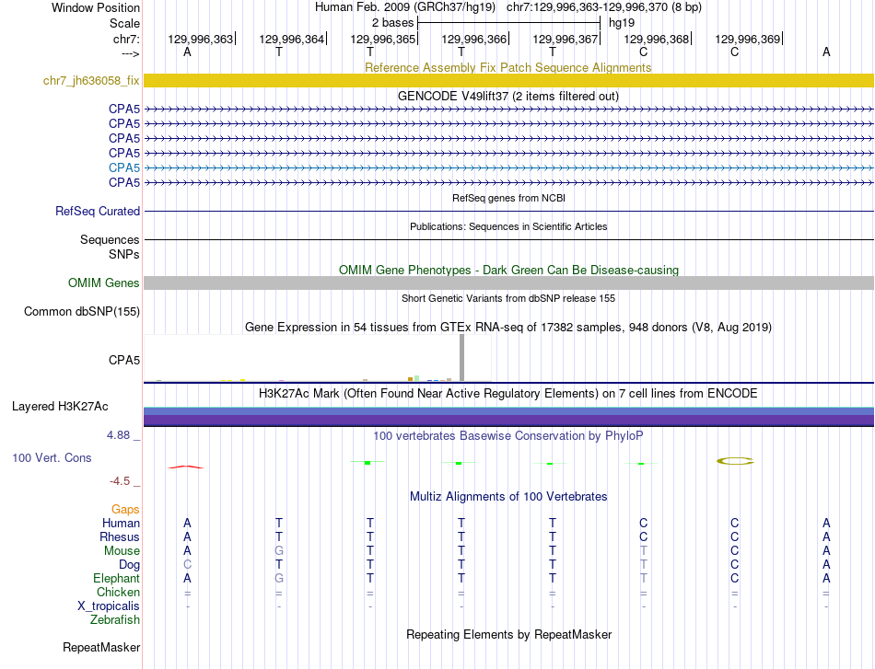Image resolution: width=875 pixels, height=669 pixels.
Task: Select the Rhesus species label
Action: 120,536
